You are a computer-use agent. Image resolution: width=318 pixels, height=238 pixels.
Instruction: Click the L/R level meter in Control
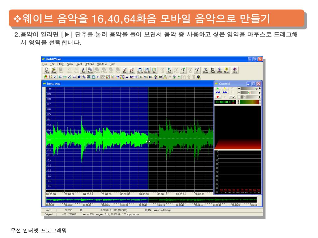[x=249, y=102]
